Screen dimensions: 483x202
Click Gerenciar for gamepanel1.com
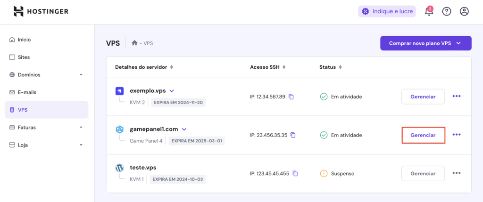(423, 135)
